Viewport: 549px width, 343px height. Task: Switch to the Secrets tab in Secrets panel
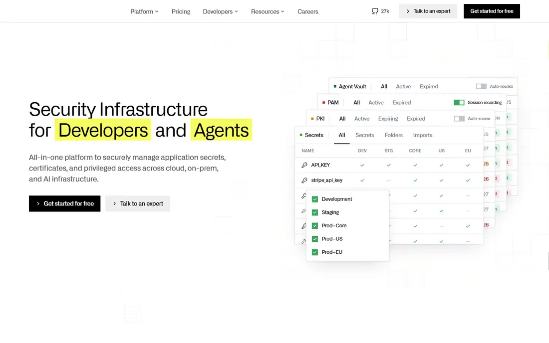coord(364,135)
